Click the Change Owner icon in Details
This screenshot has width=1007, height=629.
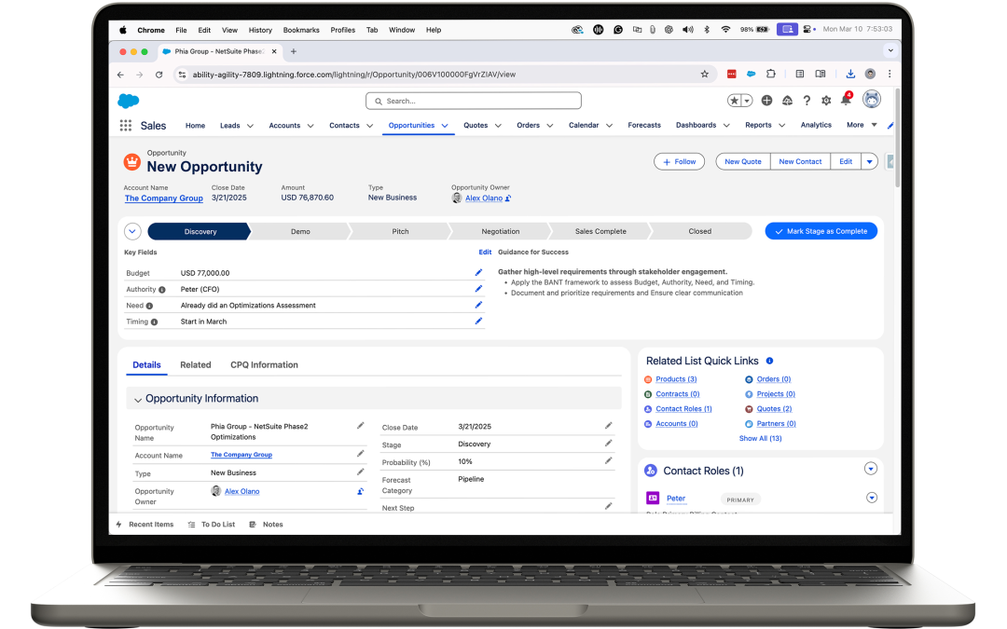click(x=360, y=491)
